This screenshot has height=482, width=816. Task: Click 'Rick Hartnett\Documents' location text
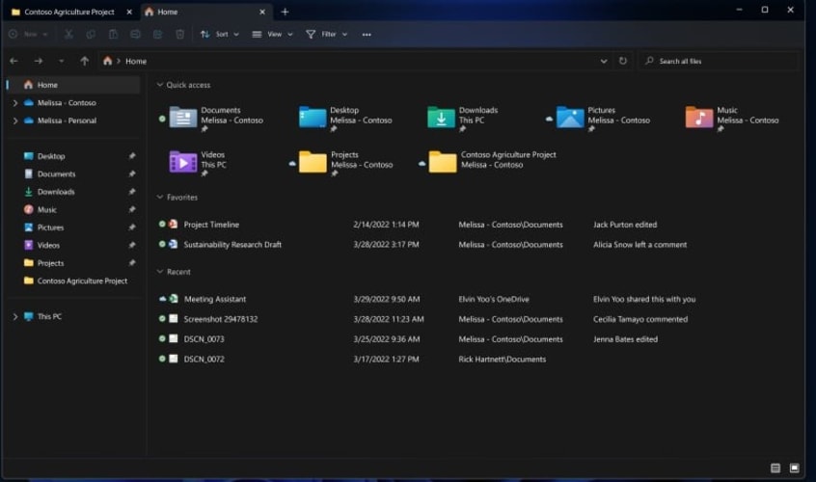[x=503, y=359]
